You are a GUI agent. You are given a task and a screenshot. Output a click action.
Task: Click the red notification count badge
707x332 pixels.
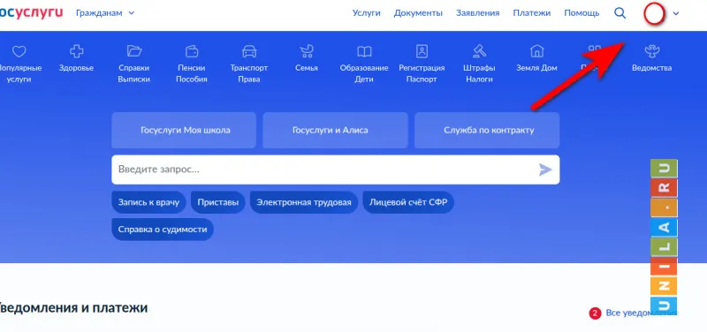tap(595, 313)
